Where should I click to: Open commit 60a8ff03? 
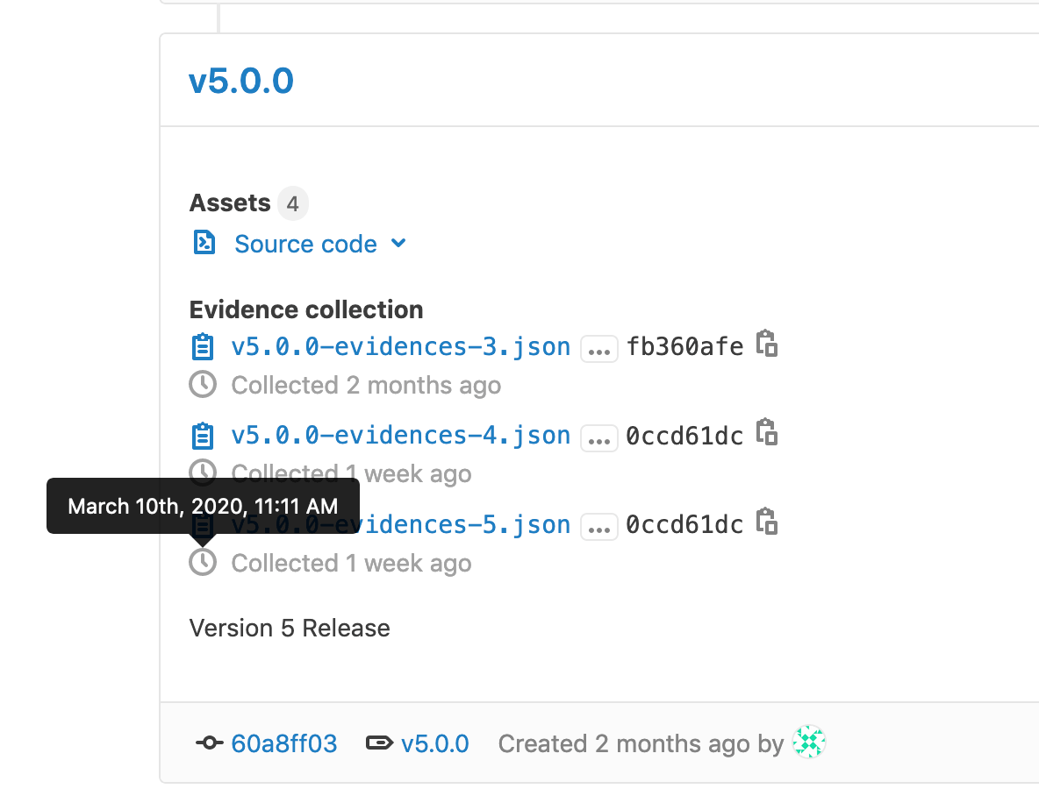click(283, 743)
